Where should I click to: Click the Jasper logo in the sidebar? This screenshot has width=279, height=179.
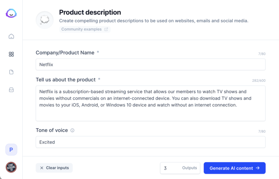click(11, 14)
